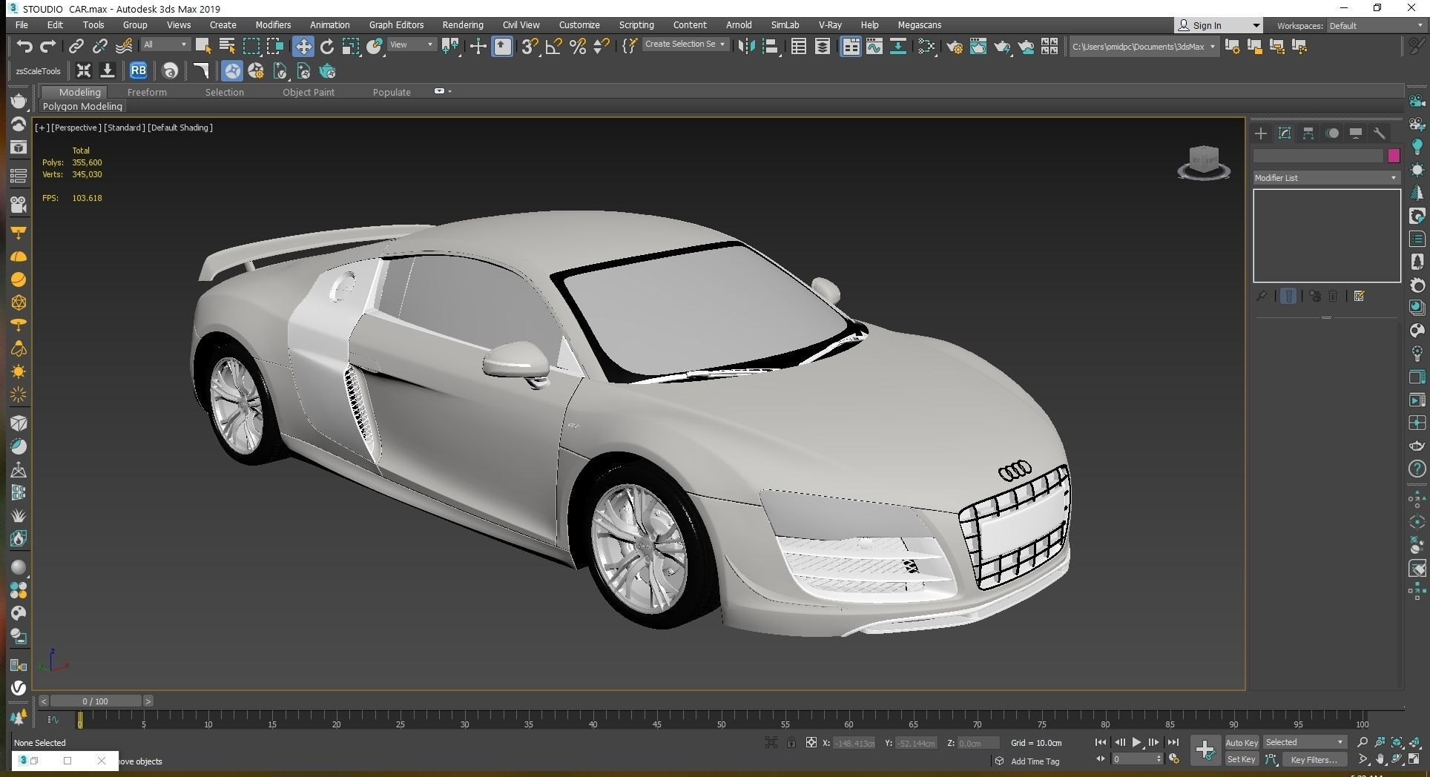Activate Bind to Space Warp tool
This screenshot has height=777, width=1430.
(x=124, y=47)
